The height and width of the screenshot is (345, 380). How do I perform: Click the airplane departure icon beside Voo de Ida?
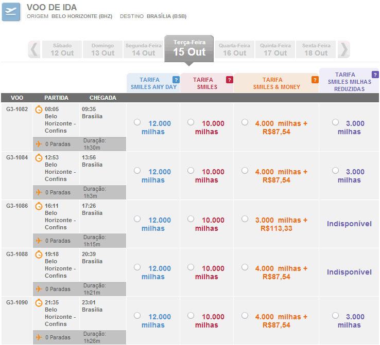click(12, 11)
